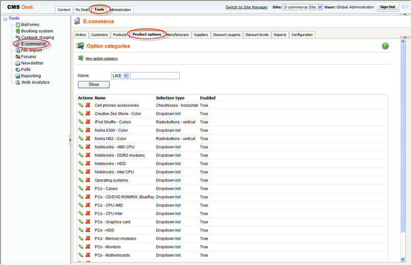The width and height of the screenshot is (411, 265).
Task: Click the PCs - CD/DVD ROM/RW, BlueRay row name
Action: point(125,197)
